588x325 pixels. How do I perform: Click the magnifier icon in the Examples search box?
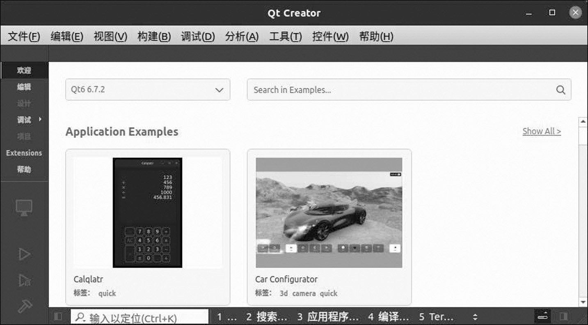pyautogui.click(x=561, y=90)
